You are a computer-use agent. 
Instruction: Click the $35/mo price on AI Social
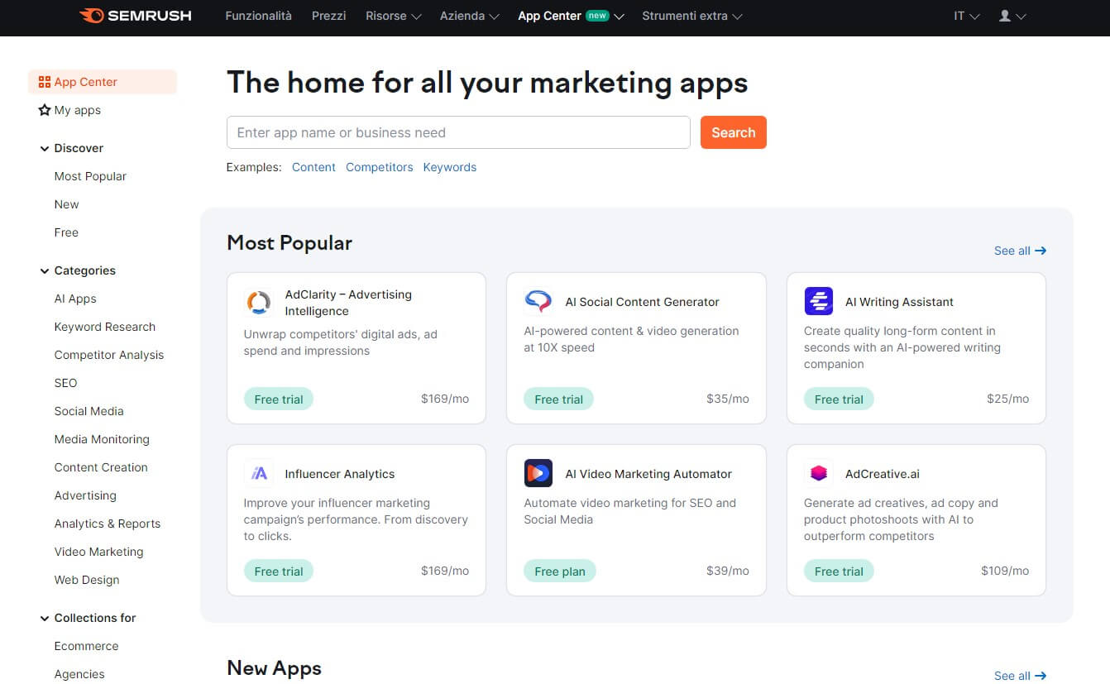coord(728,399)
